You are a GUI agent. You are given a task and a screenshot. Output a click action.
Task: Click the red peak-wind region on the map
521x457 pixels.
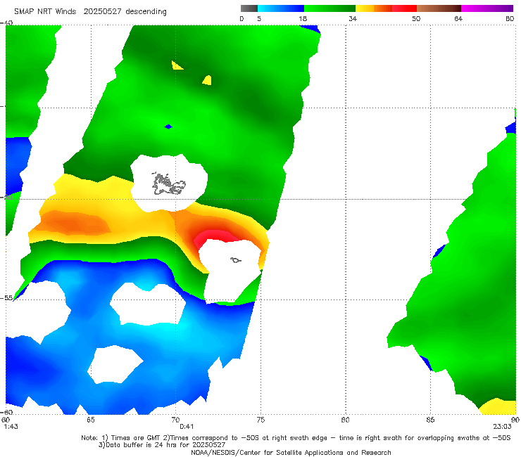(x=215, y=237)
